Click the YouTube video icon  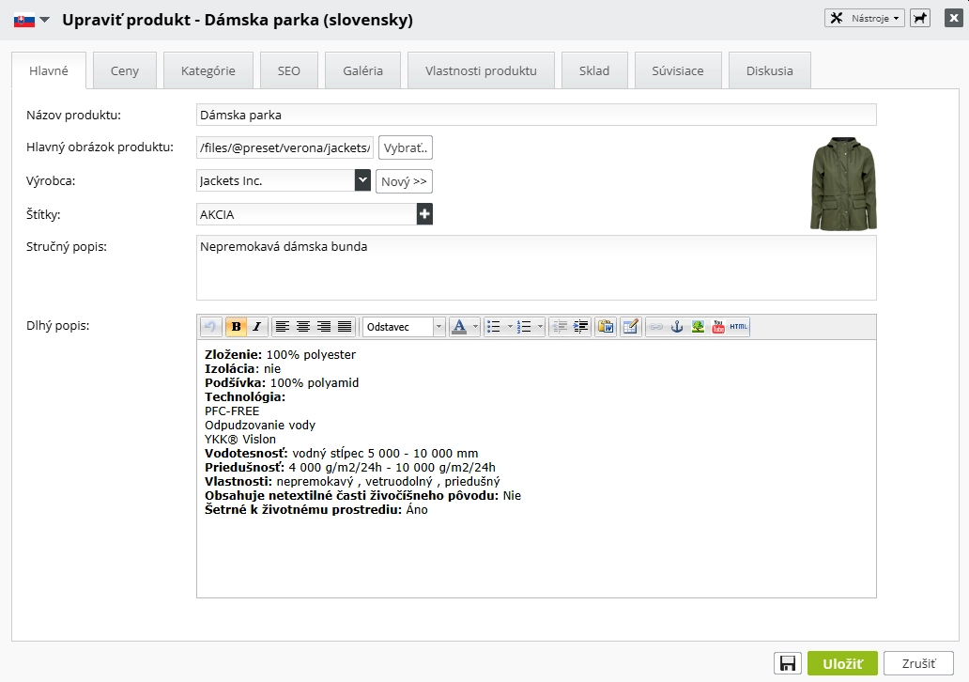718,327
